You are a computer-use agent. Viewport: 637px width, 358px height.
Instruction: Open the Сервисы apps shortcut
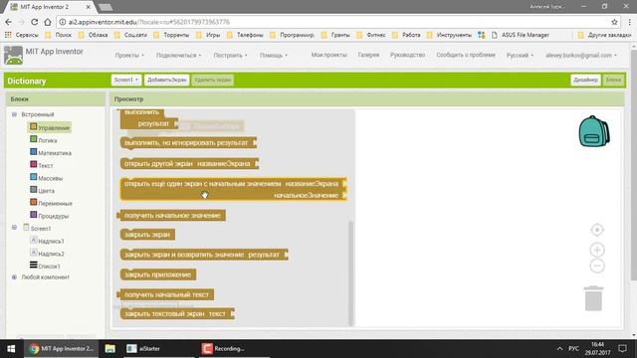(x=22, y=35)
